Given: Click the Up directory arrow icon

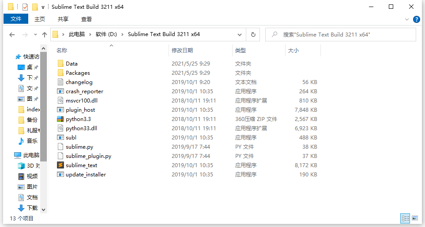Looking at the screenshot, I should [x=45, y=34].
